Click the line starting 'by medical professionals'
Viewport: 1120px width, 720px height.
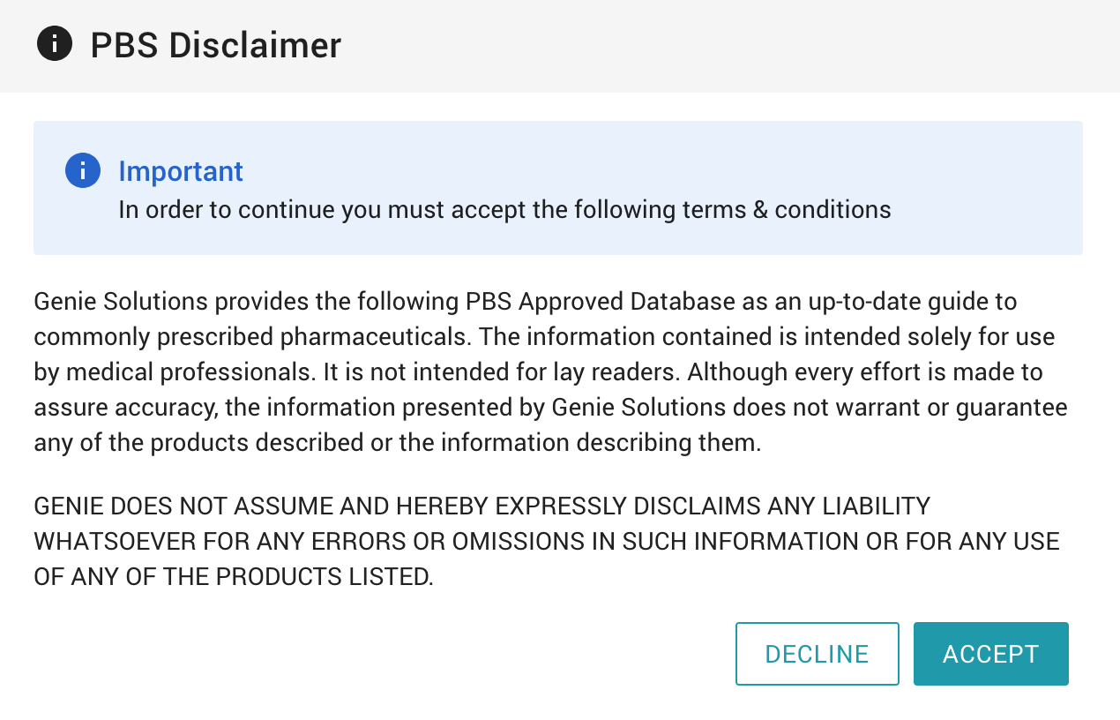pos(538,372)
